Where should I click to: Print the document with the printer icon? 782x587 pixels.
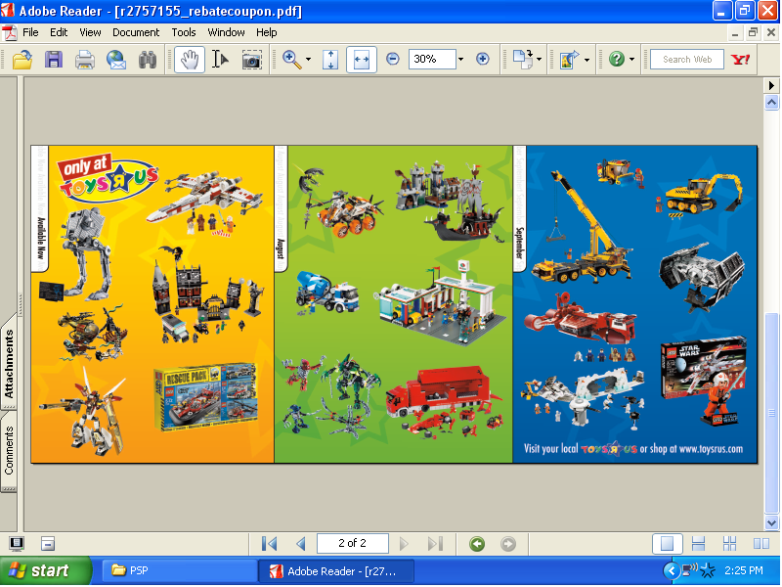tap(85, 60)
